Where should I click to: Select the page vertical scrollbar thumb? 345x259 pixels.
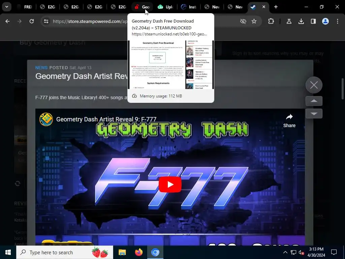click(343, 89)
